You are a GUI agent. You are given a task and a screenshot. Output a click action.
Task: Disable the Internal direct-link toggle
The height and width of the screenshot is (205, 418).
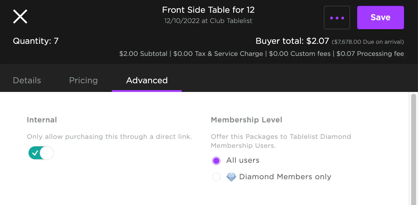pos(41,153)
